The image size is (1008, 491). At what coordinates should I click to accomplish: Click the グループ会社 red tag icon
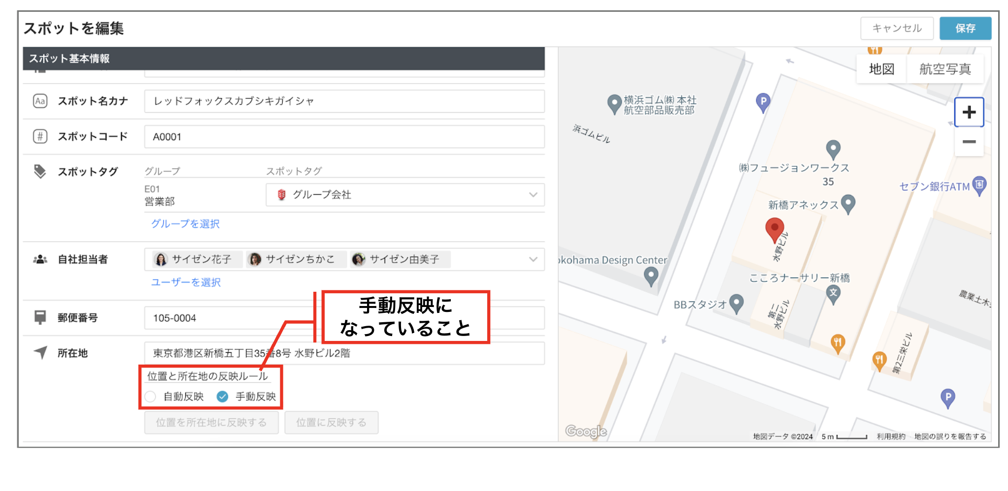pos(281,195)
